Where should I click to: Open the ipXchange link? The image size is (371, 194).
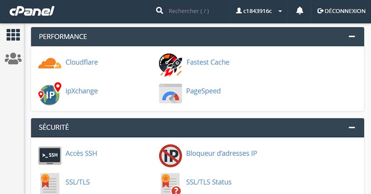pyautogui.click(x=82, y=91)
